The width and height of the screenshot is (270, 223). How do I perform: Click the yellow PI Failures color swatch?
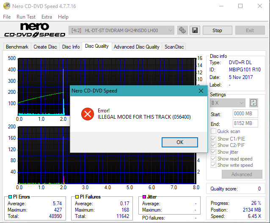coord(77,197)
